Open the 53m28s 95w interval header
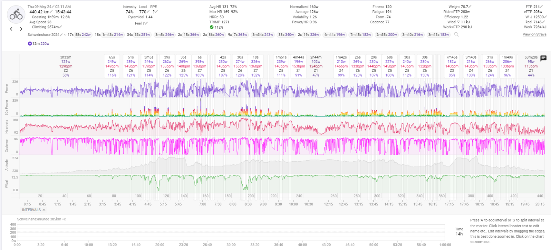Image resolution: width=551 pixels, height=250 pixels. coord(531,66)
